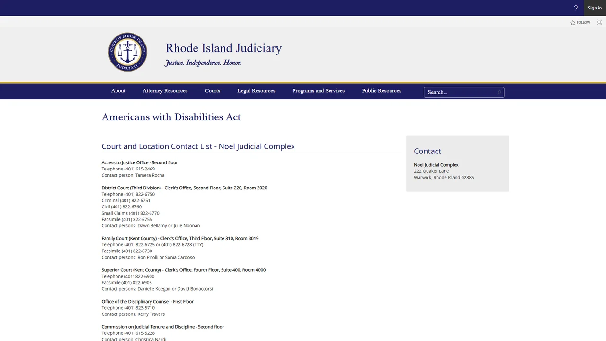
Task: Toggle the focus on content icon
Action: (599, 22)
